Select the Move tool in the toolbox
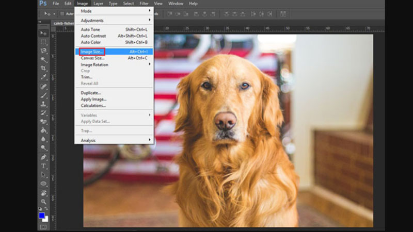The width and height of the screenshot is (413, 232). click(43, 33)
